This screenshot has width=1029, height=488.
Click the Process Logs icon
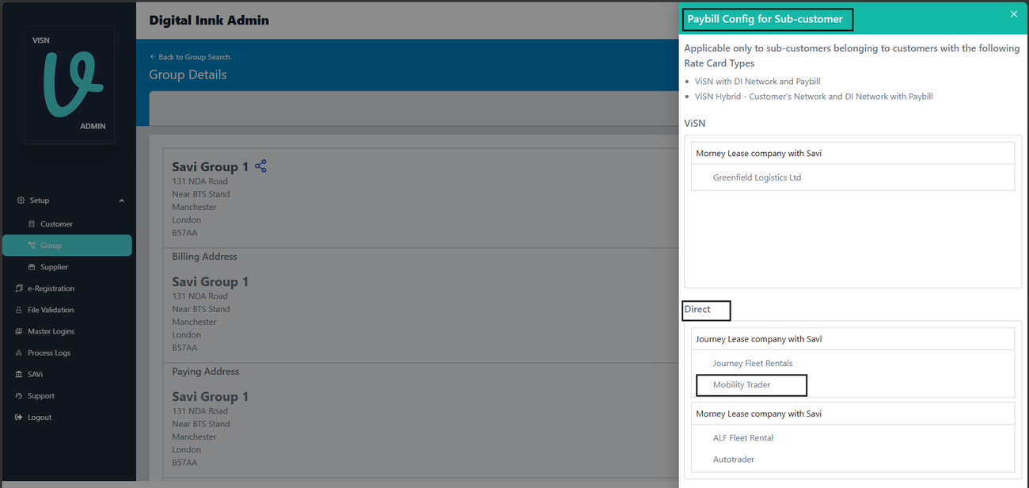(19, 353)
